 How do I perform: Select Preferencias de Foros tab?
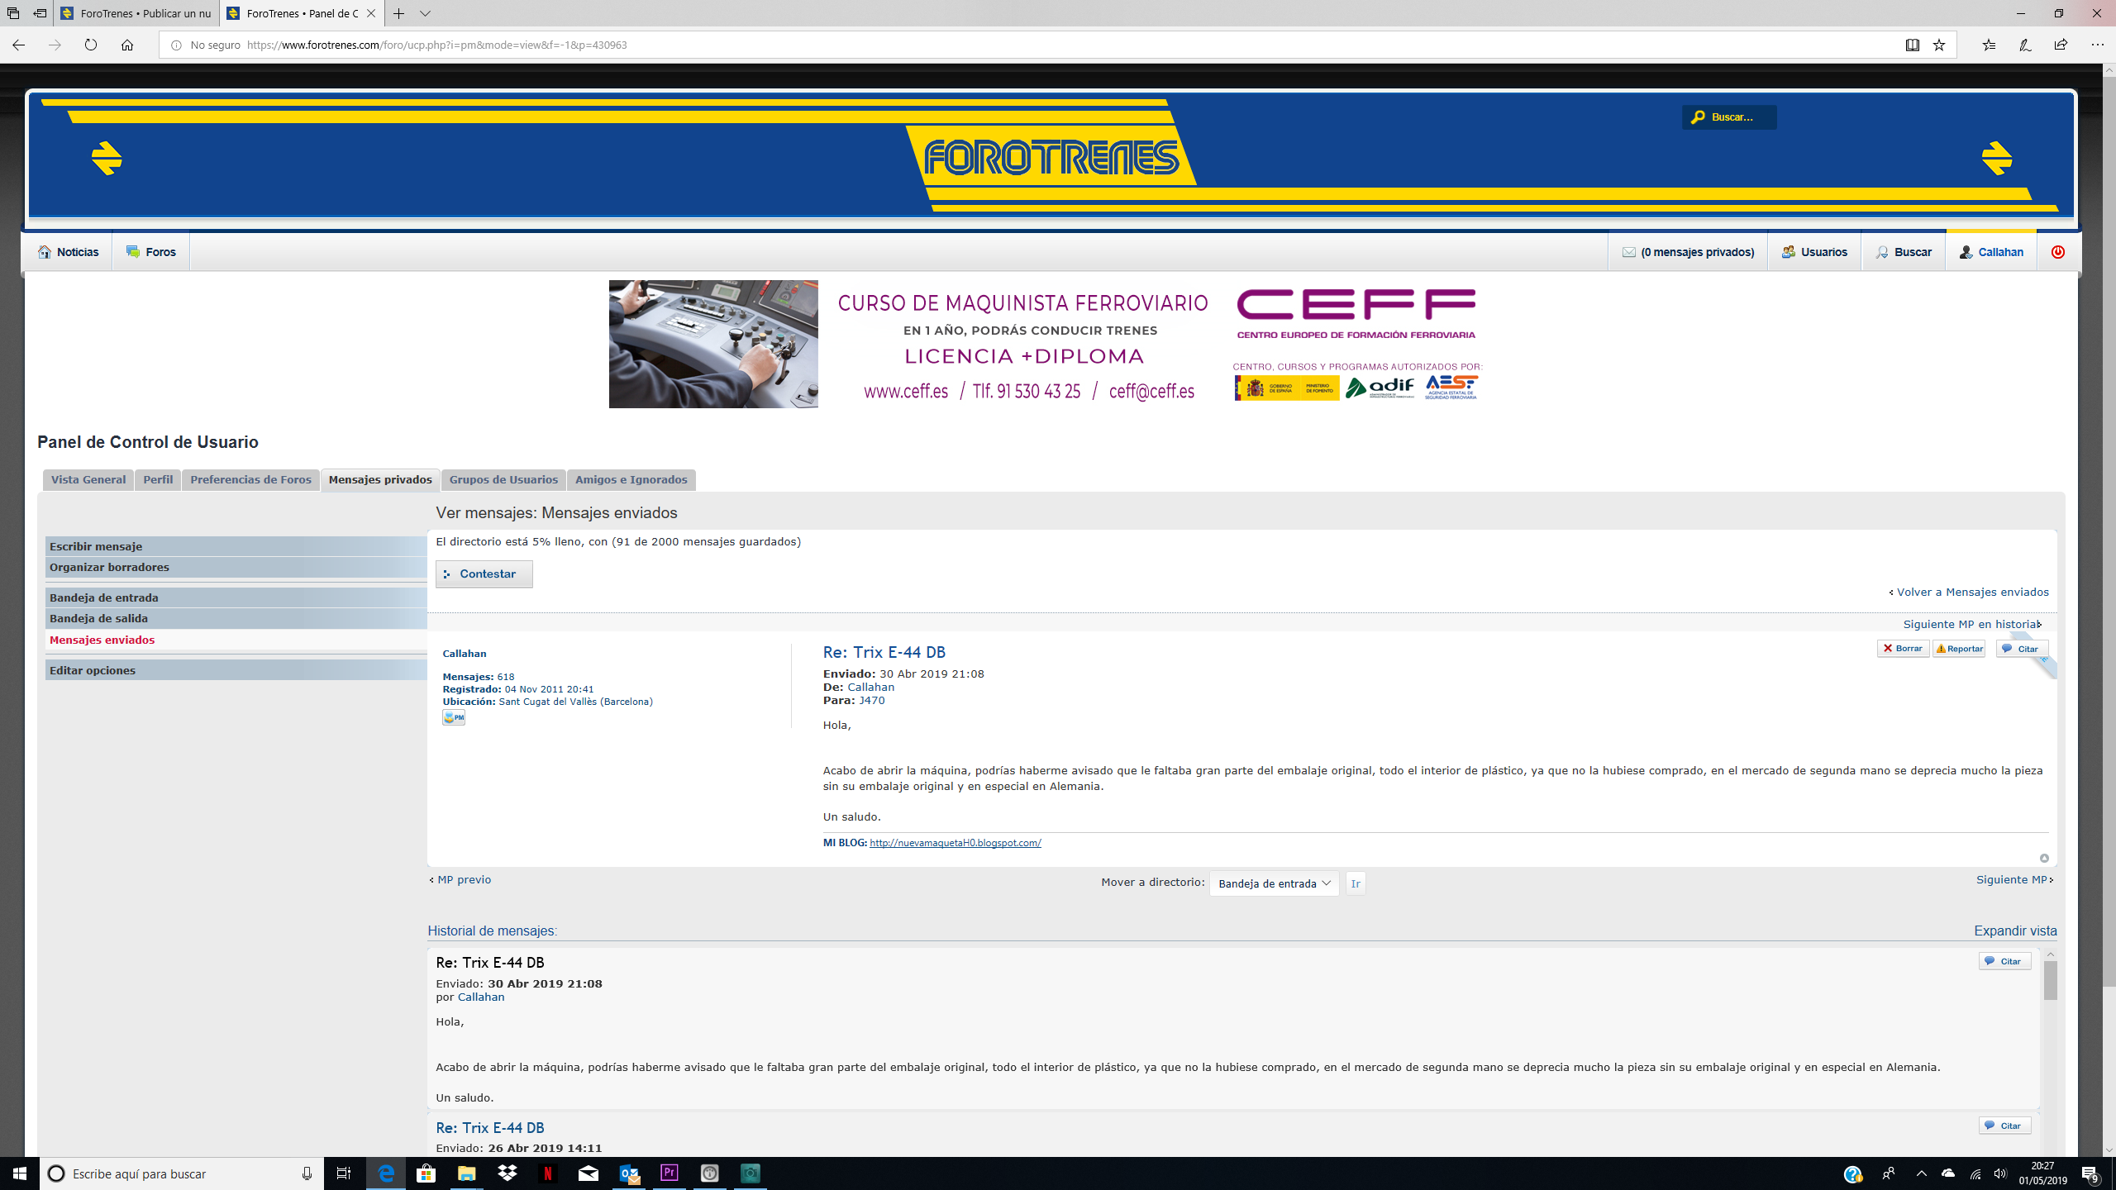pyautogui.click(x=250, y=479)
